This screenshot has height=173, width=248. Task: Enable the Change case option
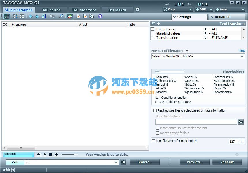tap(153, 29)
